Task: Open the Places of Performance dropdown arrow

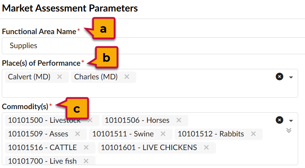Action: tap(291, 77)
